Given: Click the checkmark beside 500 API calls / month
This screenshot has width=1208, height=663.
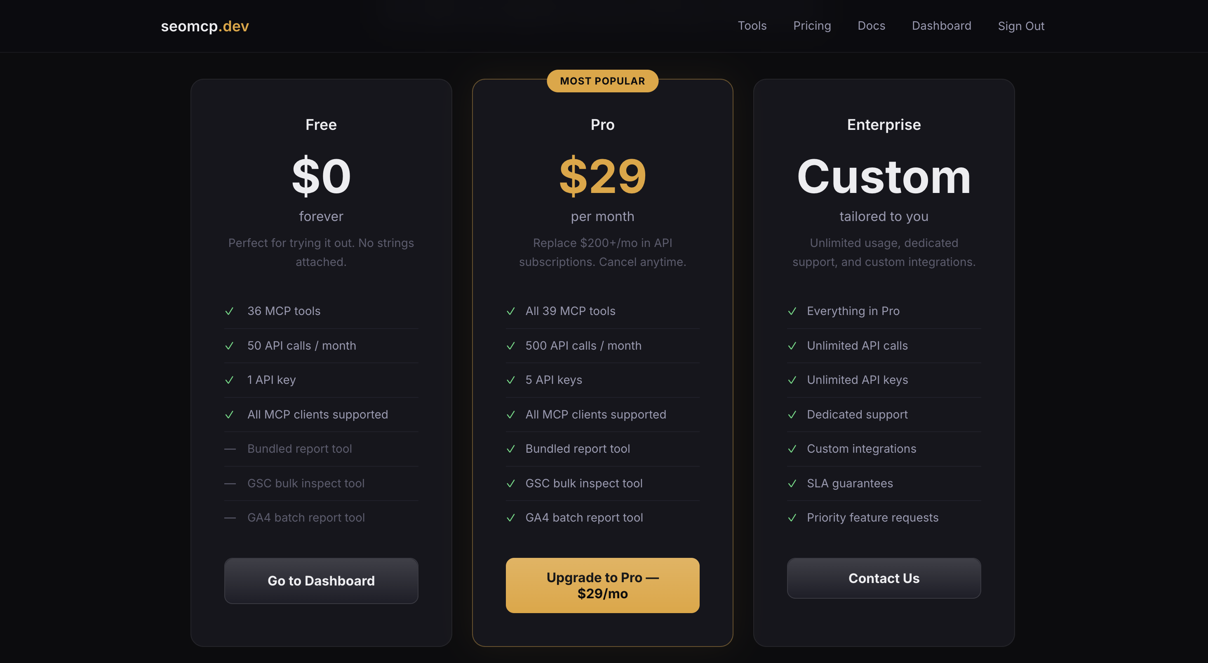Looking at the screenshot, I should pos(511,346).
